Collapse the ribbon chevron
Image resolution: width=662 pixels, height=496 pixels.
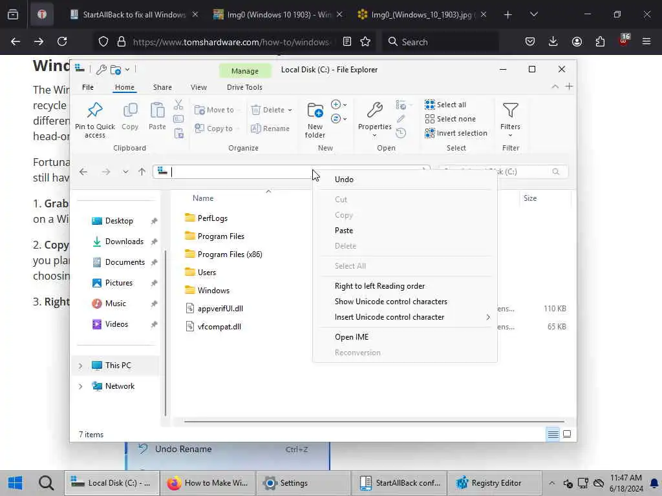[x=555, y=87]
